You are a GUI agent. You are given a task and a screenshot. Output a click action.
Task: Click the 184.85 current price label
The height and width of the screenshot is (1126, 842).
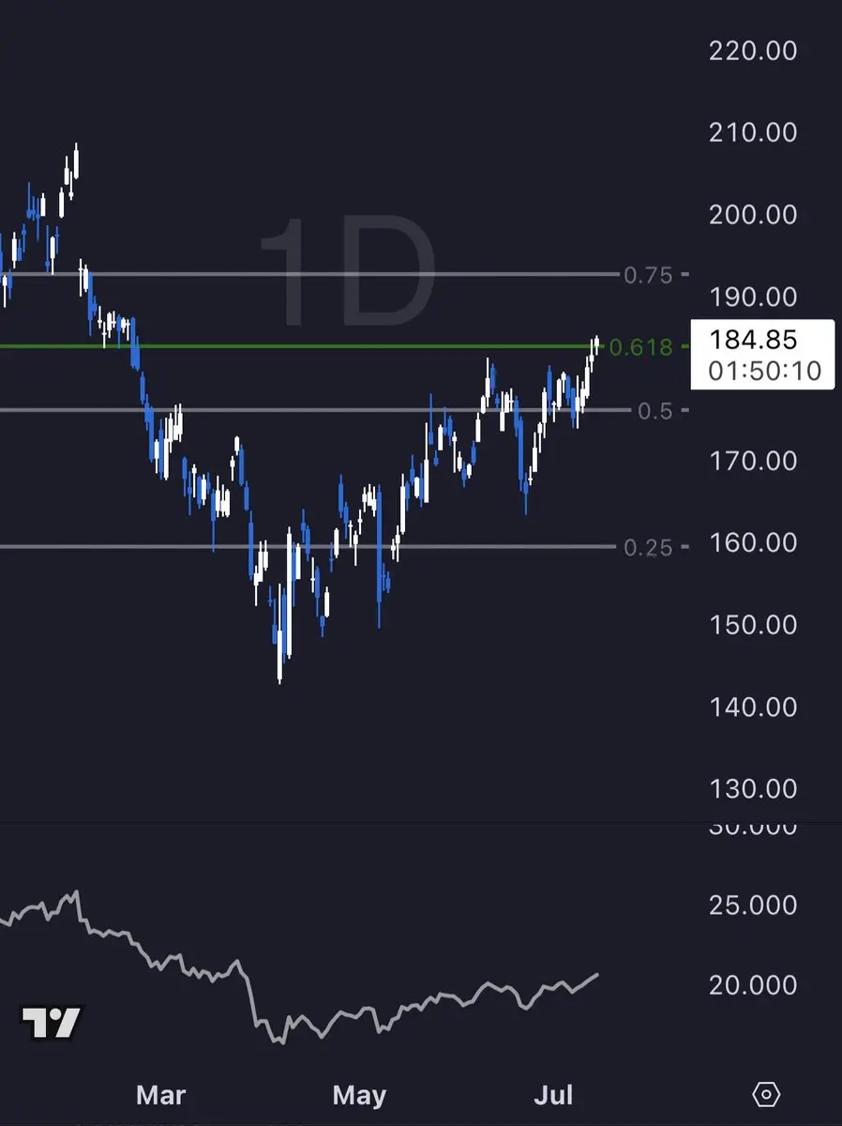754,339
